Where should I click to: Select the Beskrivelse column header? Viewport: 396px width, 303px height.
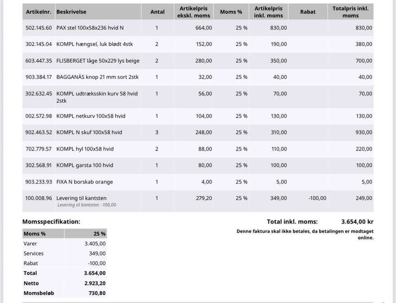click(x=71, y=12)
